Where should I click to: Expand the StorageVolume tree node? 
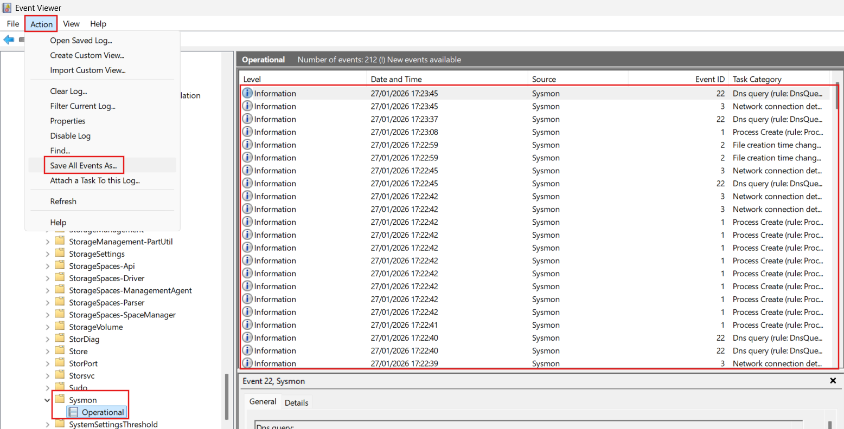click(47, 327)
